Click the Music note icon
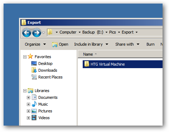The image size is (169, 132). coord(34,104)
